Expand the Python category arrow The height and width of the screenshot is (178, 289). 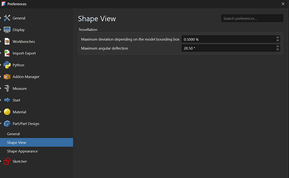(x=1, y=65)
